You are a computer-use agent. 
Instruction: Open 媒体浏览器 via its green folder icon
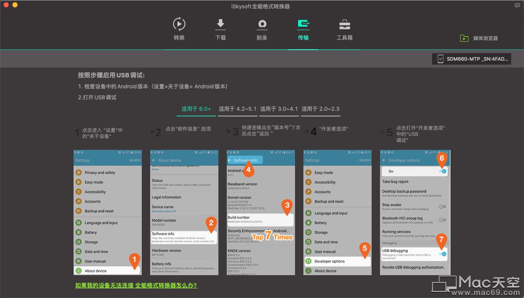click(464, 38)
